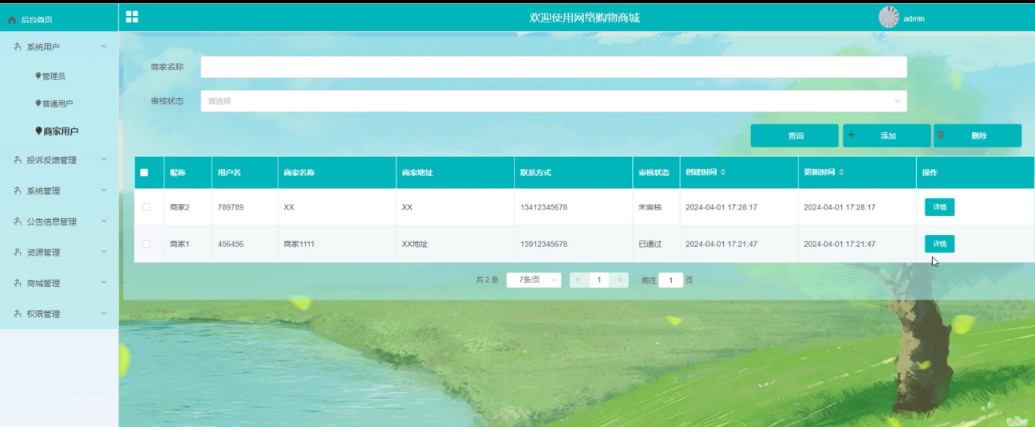Click the icon next to 商家用户

tap(38, 131)
